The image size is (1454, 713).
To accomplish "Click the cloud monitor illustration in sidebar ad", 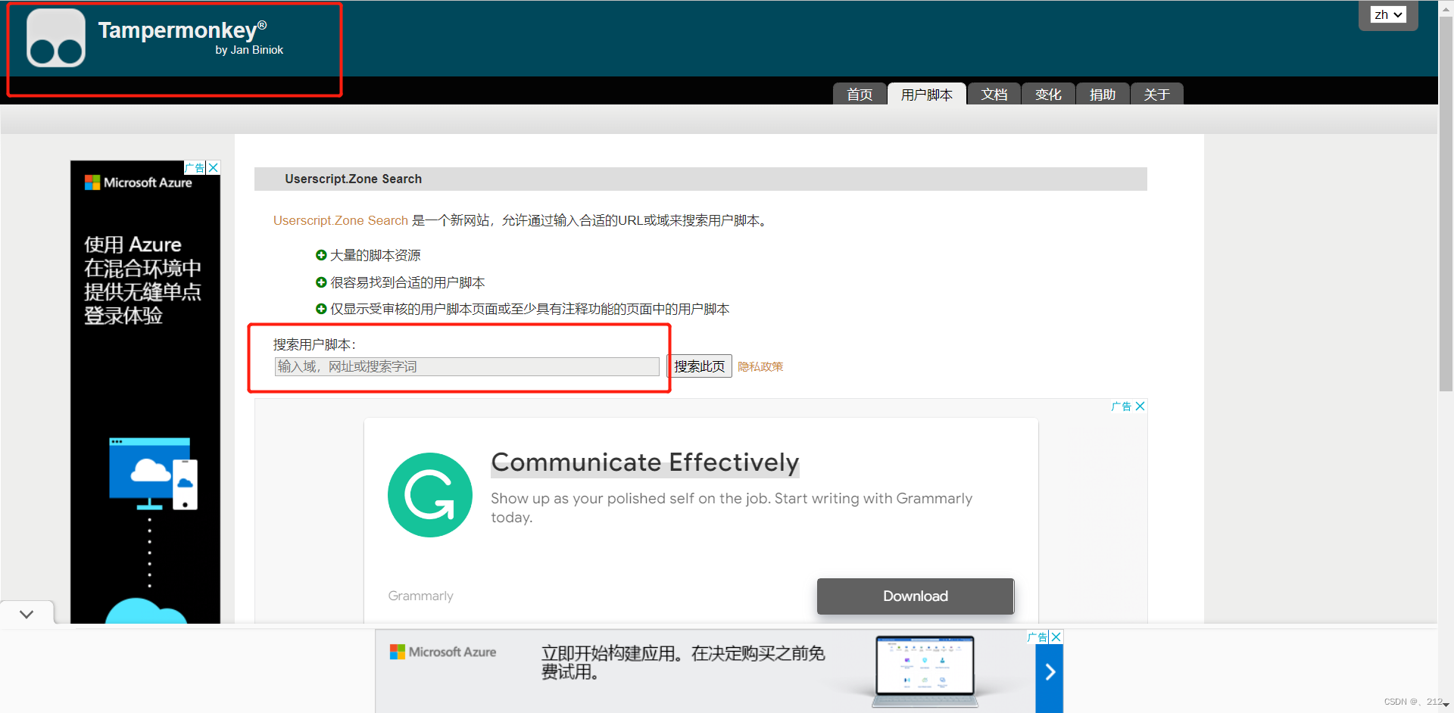I will [x=154, y=474].
